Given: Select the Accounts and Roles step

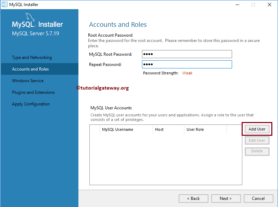Looking at the screenshot, I should click(40, 69).
